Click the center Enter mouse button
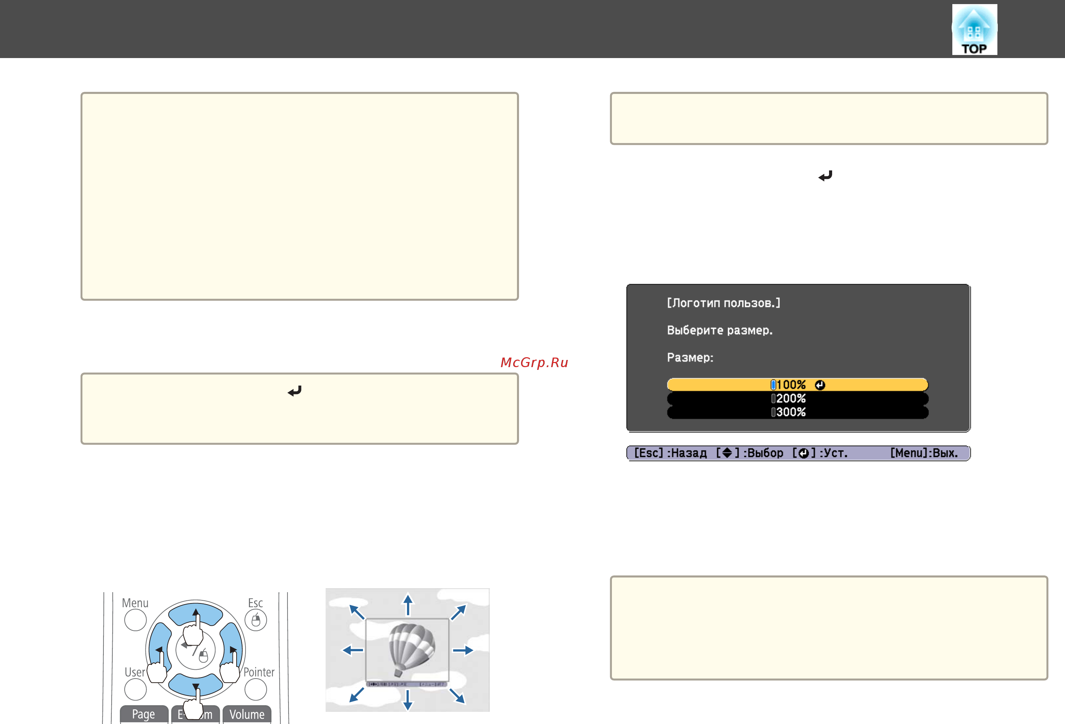 pyautogui.click(x=196, y=650)
